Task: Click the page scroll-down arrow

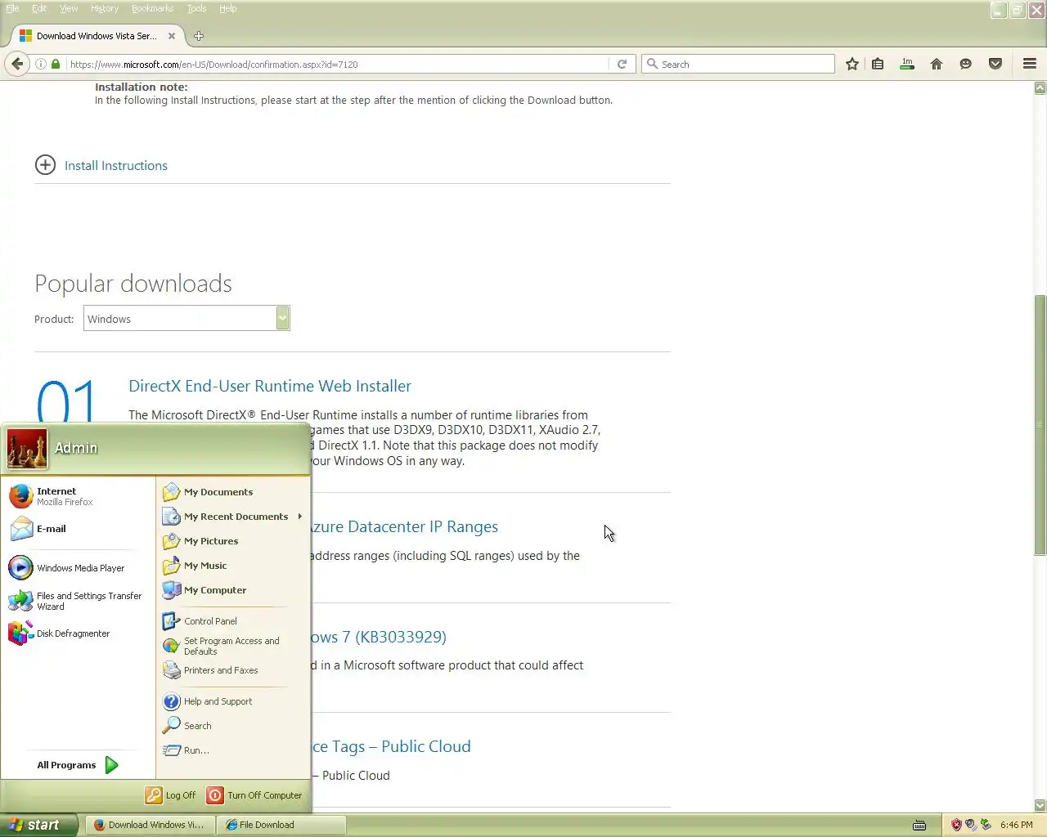Action: [1040, 804]
